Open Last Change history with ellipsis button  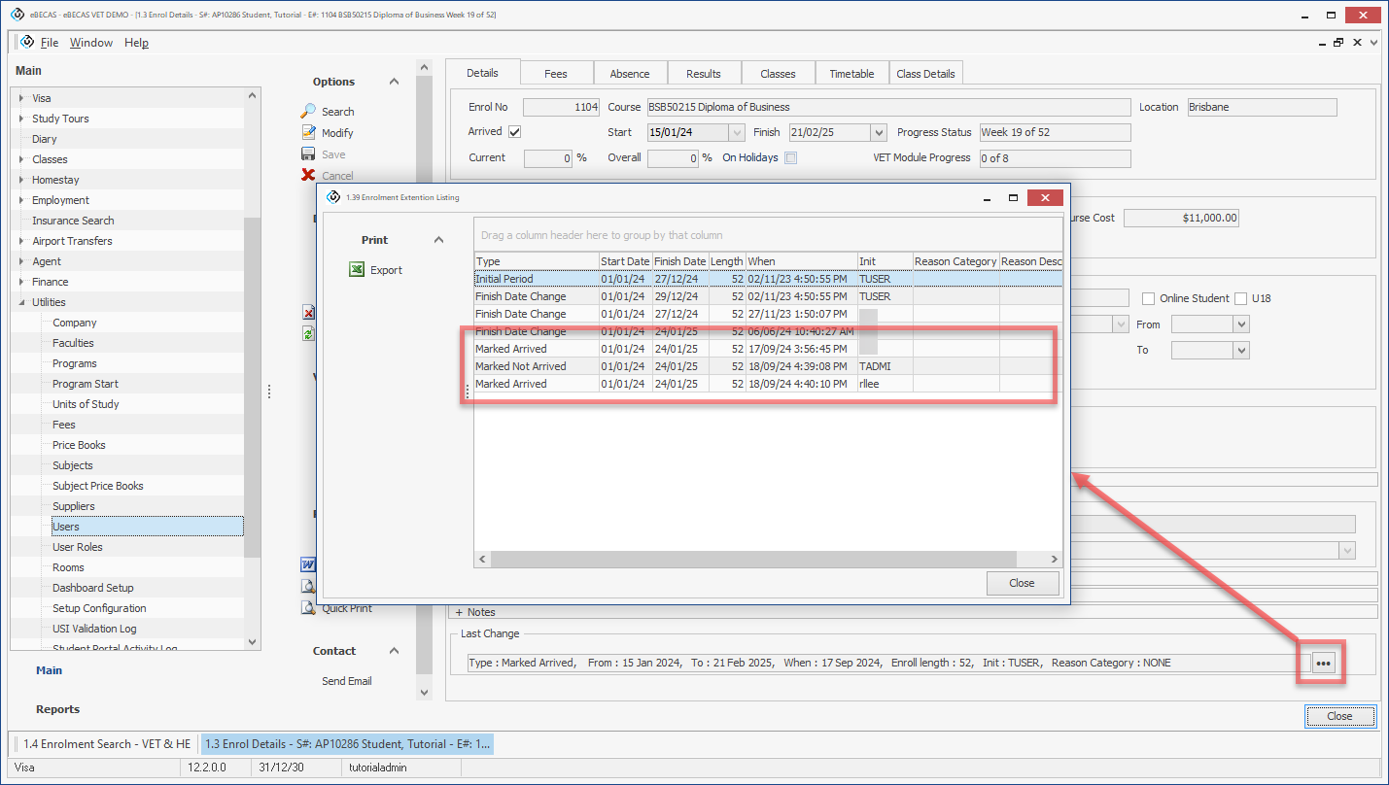(1323, 663)
